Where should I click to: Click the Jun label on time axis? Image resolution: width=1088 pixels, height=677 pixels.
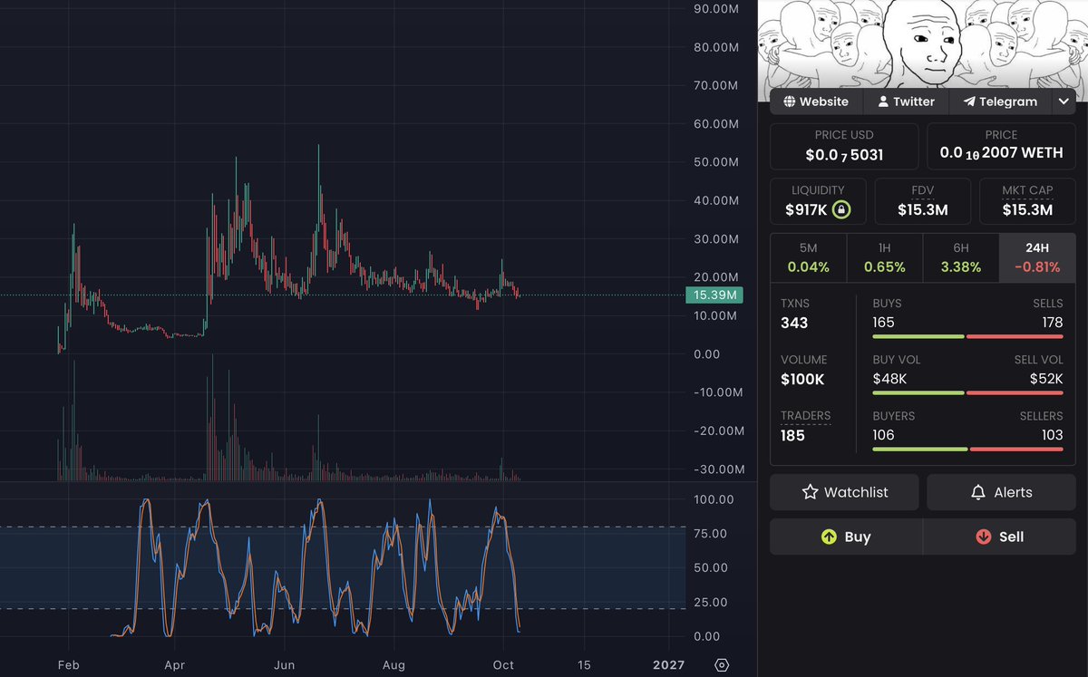click(x=285, y=665)
